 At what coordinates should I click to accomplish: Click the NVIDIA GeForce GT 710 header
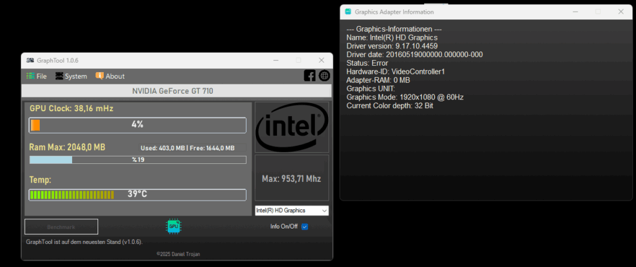[x=176, y=91]
